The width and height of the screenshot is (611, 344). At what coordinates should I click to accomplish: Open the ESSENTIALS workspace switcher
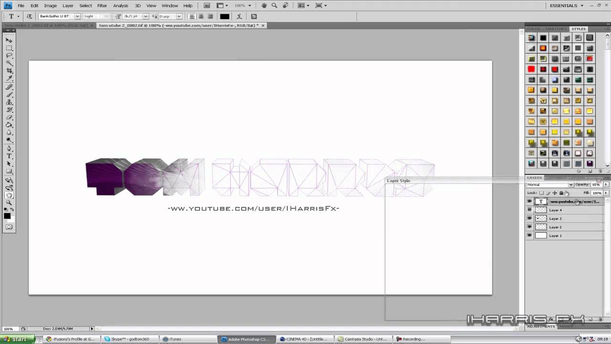pos(567,5)
